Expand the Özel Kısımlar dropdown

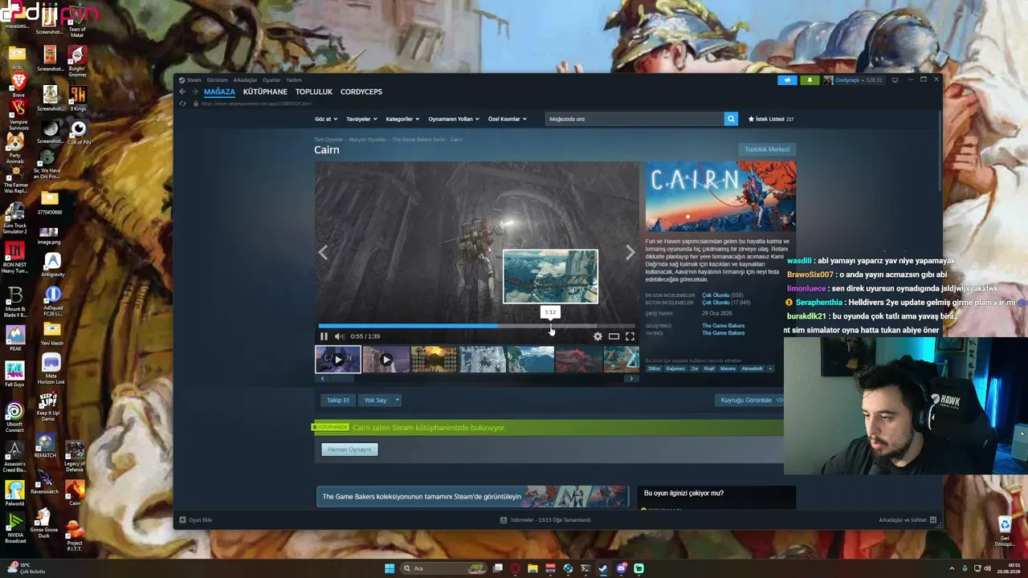click(x=508, y=119)
